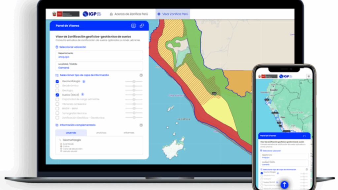Click the help icon beside Información complementaria
Screen dimensions: 338x190
141,125
